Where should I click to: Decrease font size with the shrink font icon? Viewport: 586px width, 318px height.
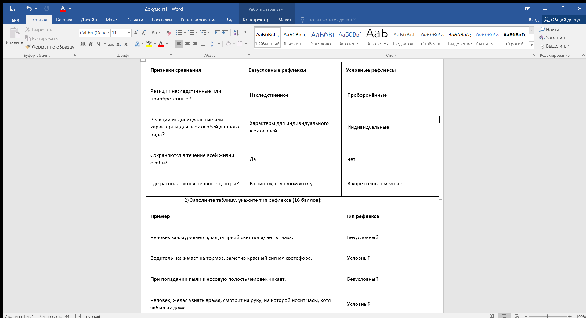pyautogui.click(x=144, y=33)
